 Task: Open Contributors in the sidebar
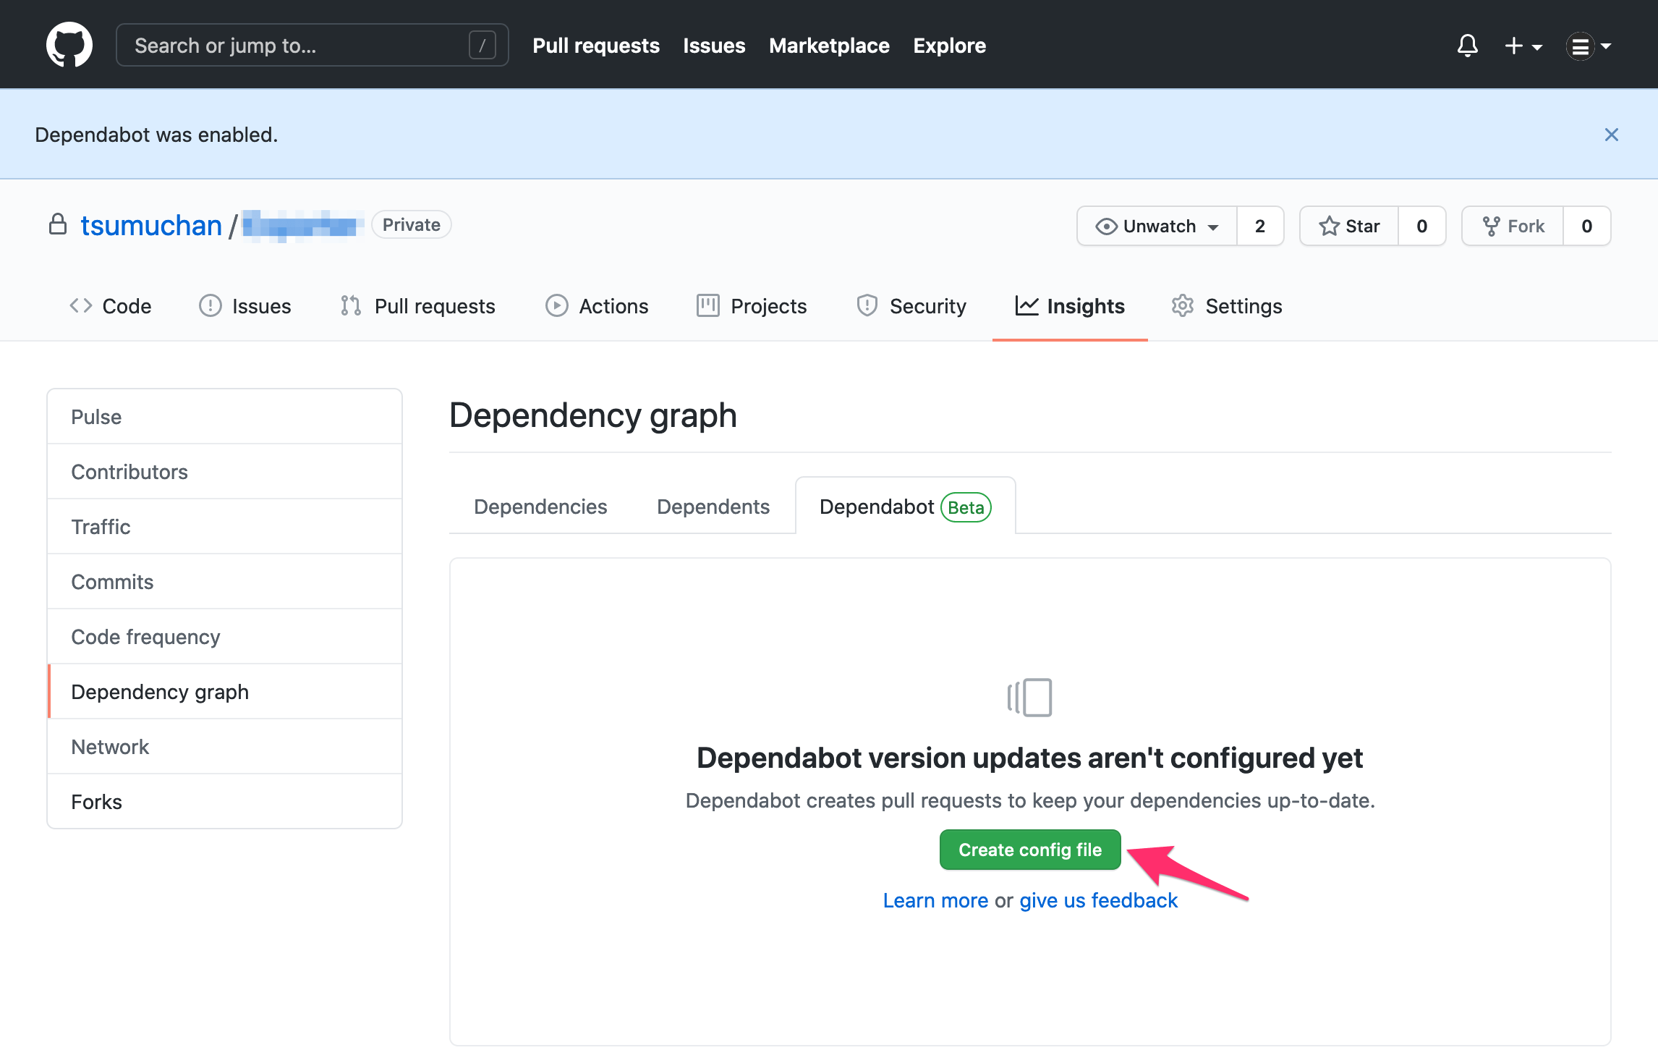(225, 472)
